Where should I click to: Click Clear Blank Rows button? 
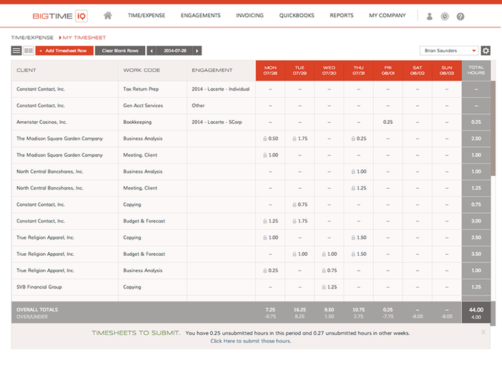tap(120, 51)
